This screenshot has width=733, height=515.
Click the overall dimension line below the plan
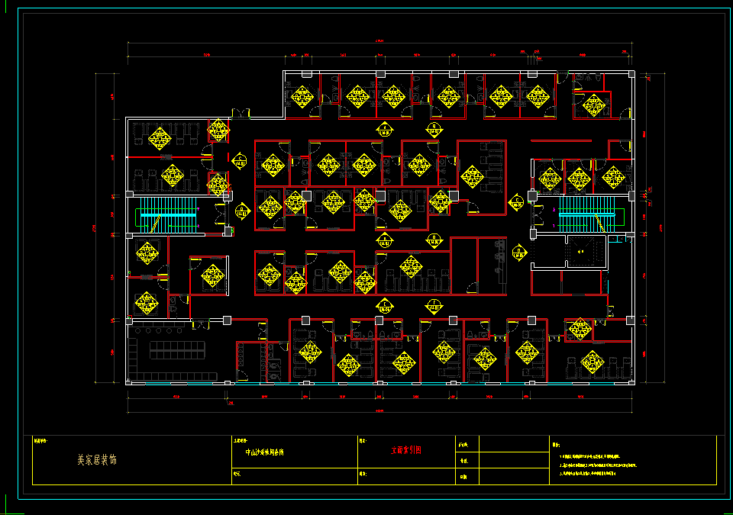(x=379, y=413)
